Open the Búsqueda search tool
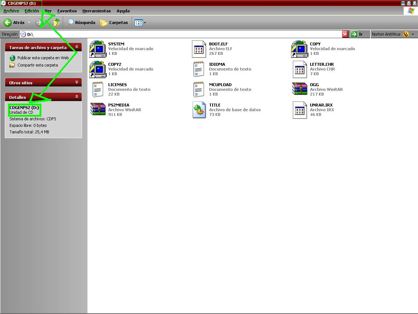The image size is (418, 314). (x=80, y=23)
